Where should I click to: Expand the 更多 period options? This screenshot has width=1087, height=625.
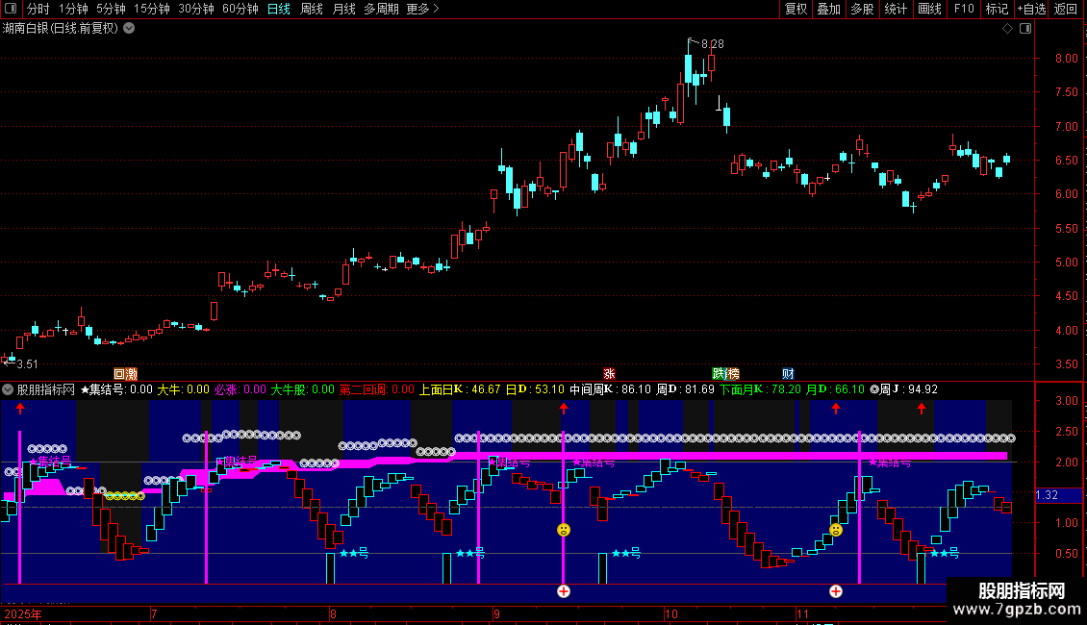coord(422,9)
